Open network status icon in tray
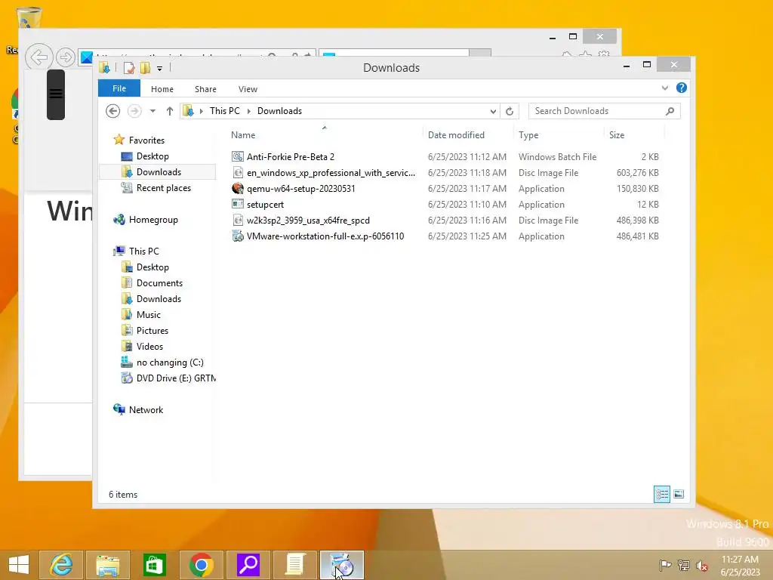The image size is (773, 580). pos(683,565)
